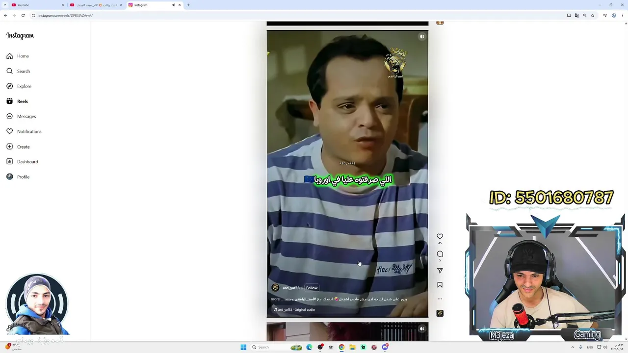
Task: Open reel more options (three dots)
Action: click(440, 299)
